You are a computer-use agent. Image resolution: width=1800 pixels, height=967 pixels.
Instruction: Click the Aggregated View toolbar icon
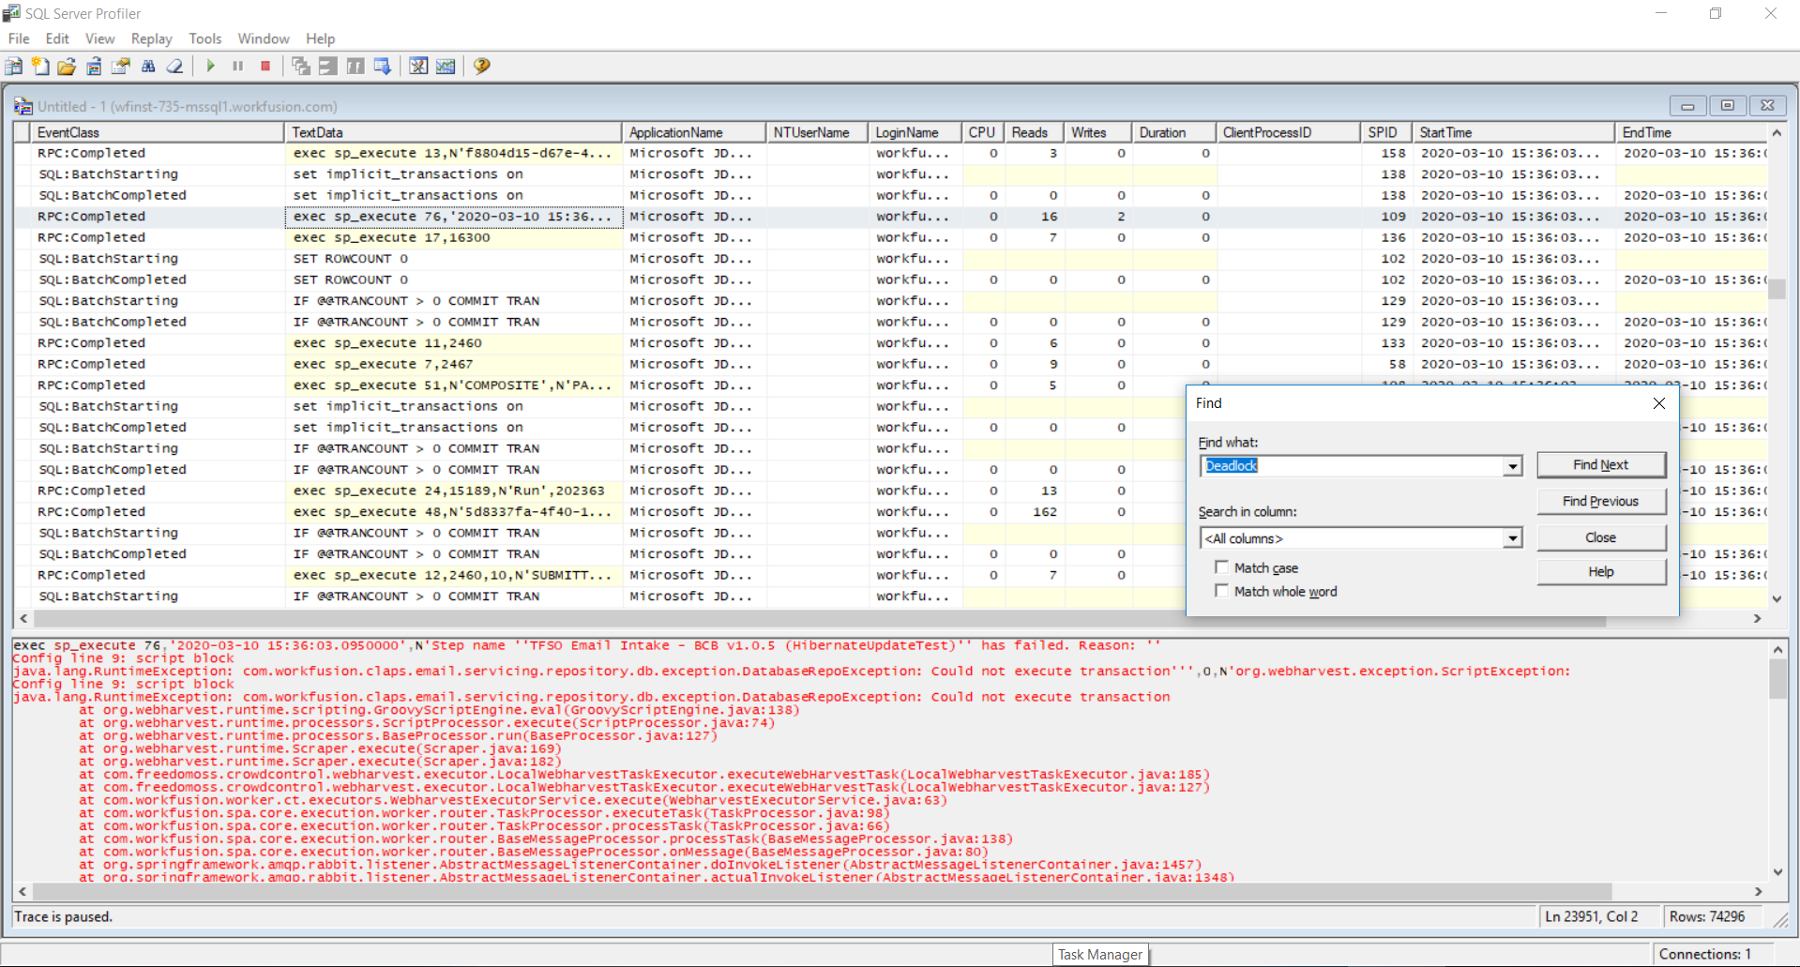point(328,67)
